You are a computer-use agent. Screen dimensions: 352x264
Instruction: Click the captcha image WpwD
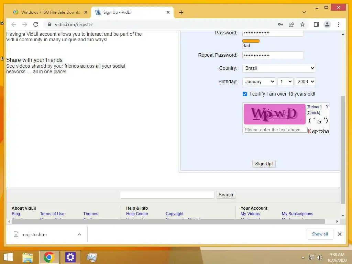click(x=275, y=114)
